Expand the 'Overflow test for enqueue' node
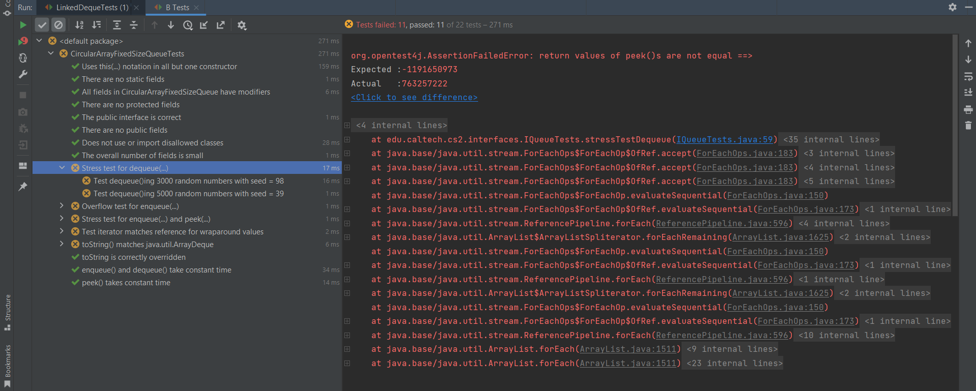The width and height of the screenshot is (976, 391). [62, 206]
